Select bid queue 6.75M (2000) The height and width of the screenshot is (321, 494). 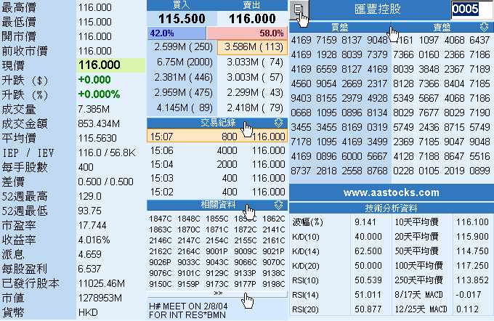(185, 62)
